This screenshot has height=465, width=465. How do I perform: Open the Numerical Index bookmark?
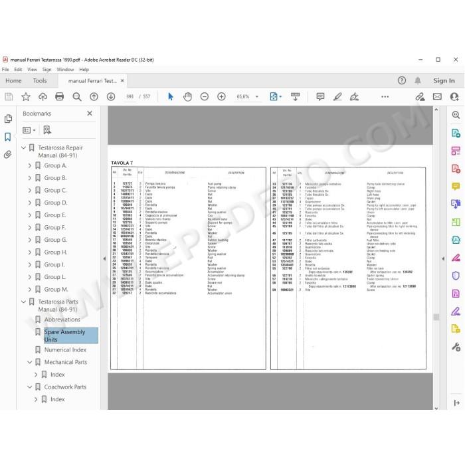pos(65,350)
